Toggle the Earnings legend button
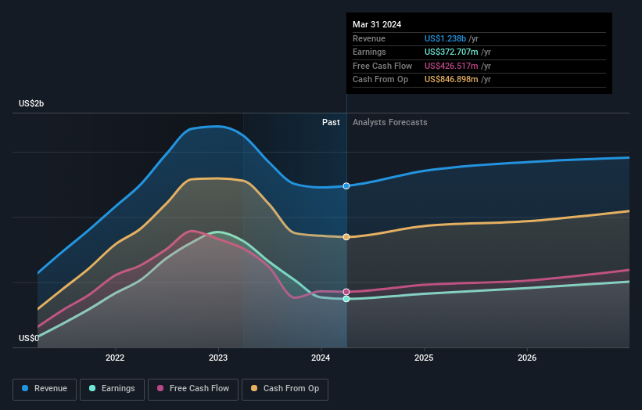The image size is (642, 410). point(112,389)
